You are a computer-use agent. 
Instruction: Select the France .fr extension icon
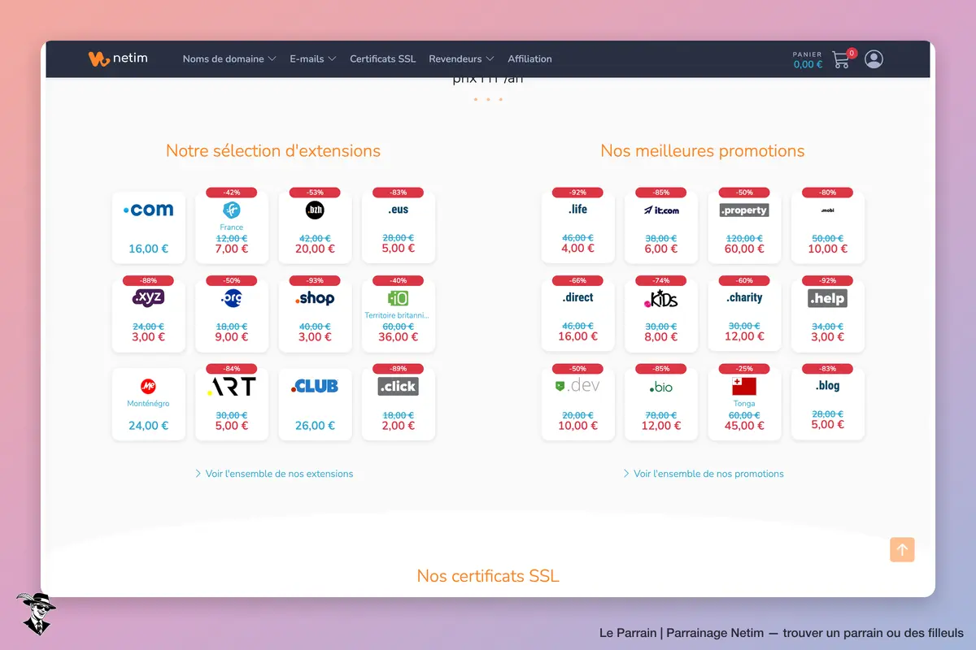tap(232, 210)
